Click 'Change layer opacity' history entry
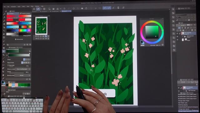The image size is (200, 113). tap(184, 109)
